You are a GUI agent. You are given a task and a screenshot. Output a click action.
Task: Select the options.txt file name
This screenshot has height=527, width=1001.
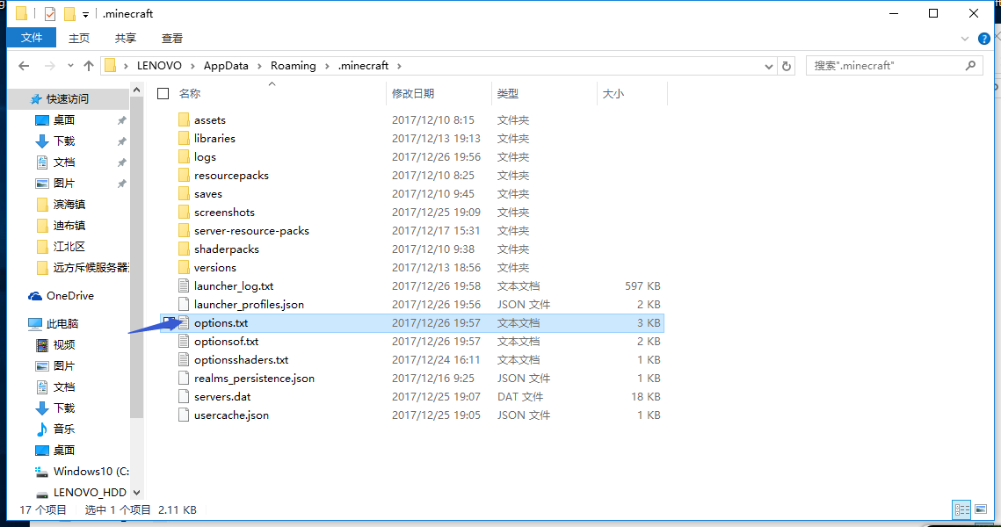[x=221, y=323]
